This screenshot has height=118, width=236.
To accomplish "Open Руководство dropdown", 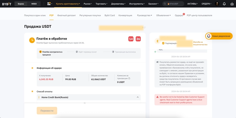I will pyautogui.click(x=145, y=15).
